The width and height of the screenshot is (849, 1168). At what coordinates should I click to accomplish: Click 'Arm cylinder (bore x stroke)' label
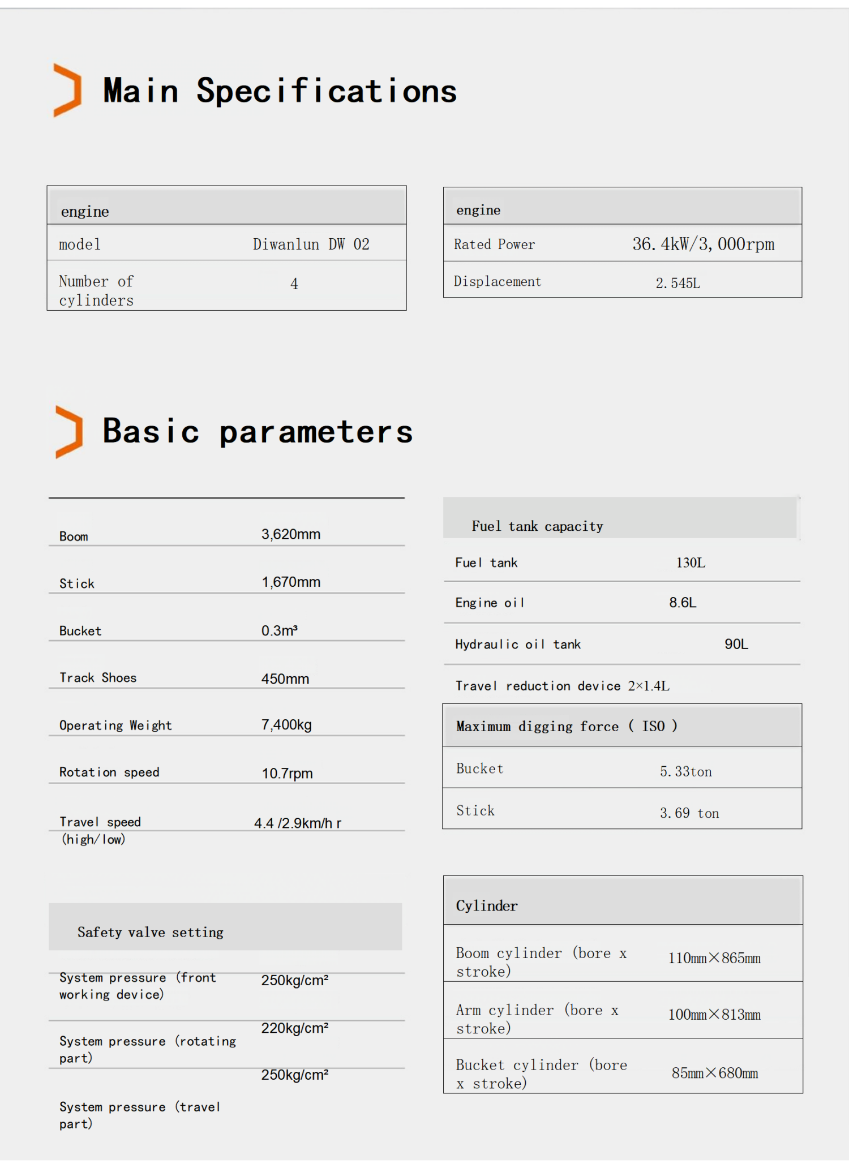point(537,1019)
